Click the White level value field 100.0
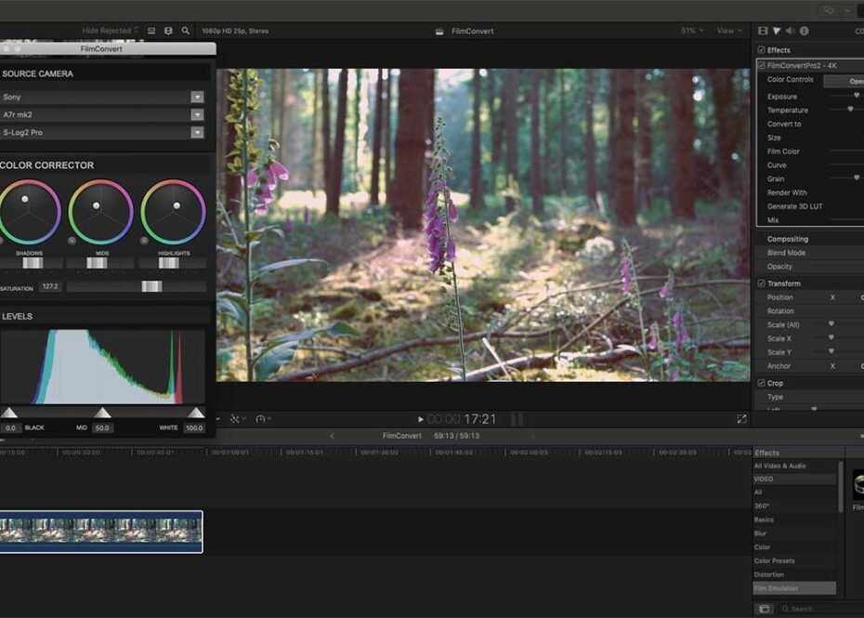Image resolution: width=864 pixels, height=618 pixels. (x=194, y=427)
